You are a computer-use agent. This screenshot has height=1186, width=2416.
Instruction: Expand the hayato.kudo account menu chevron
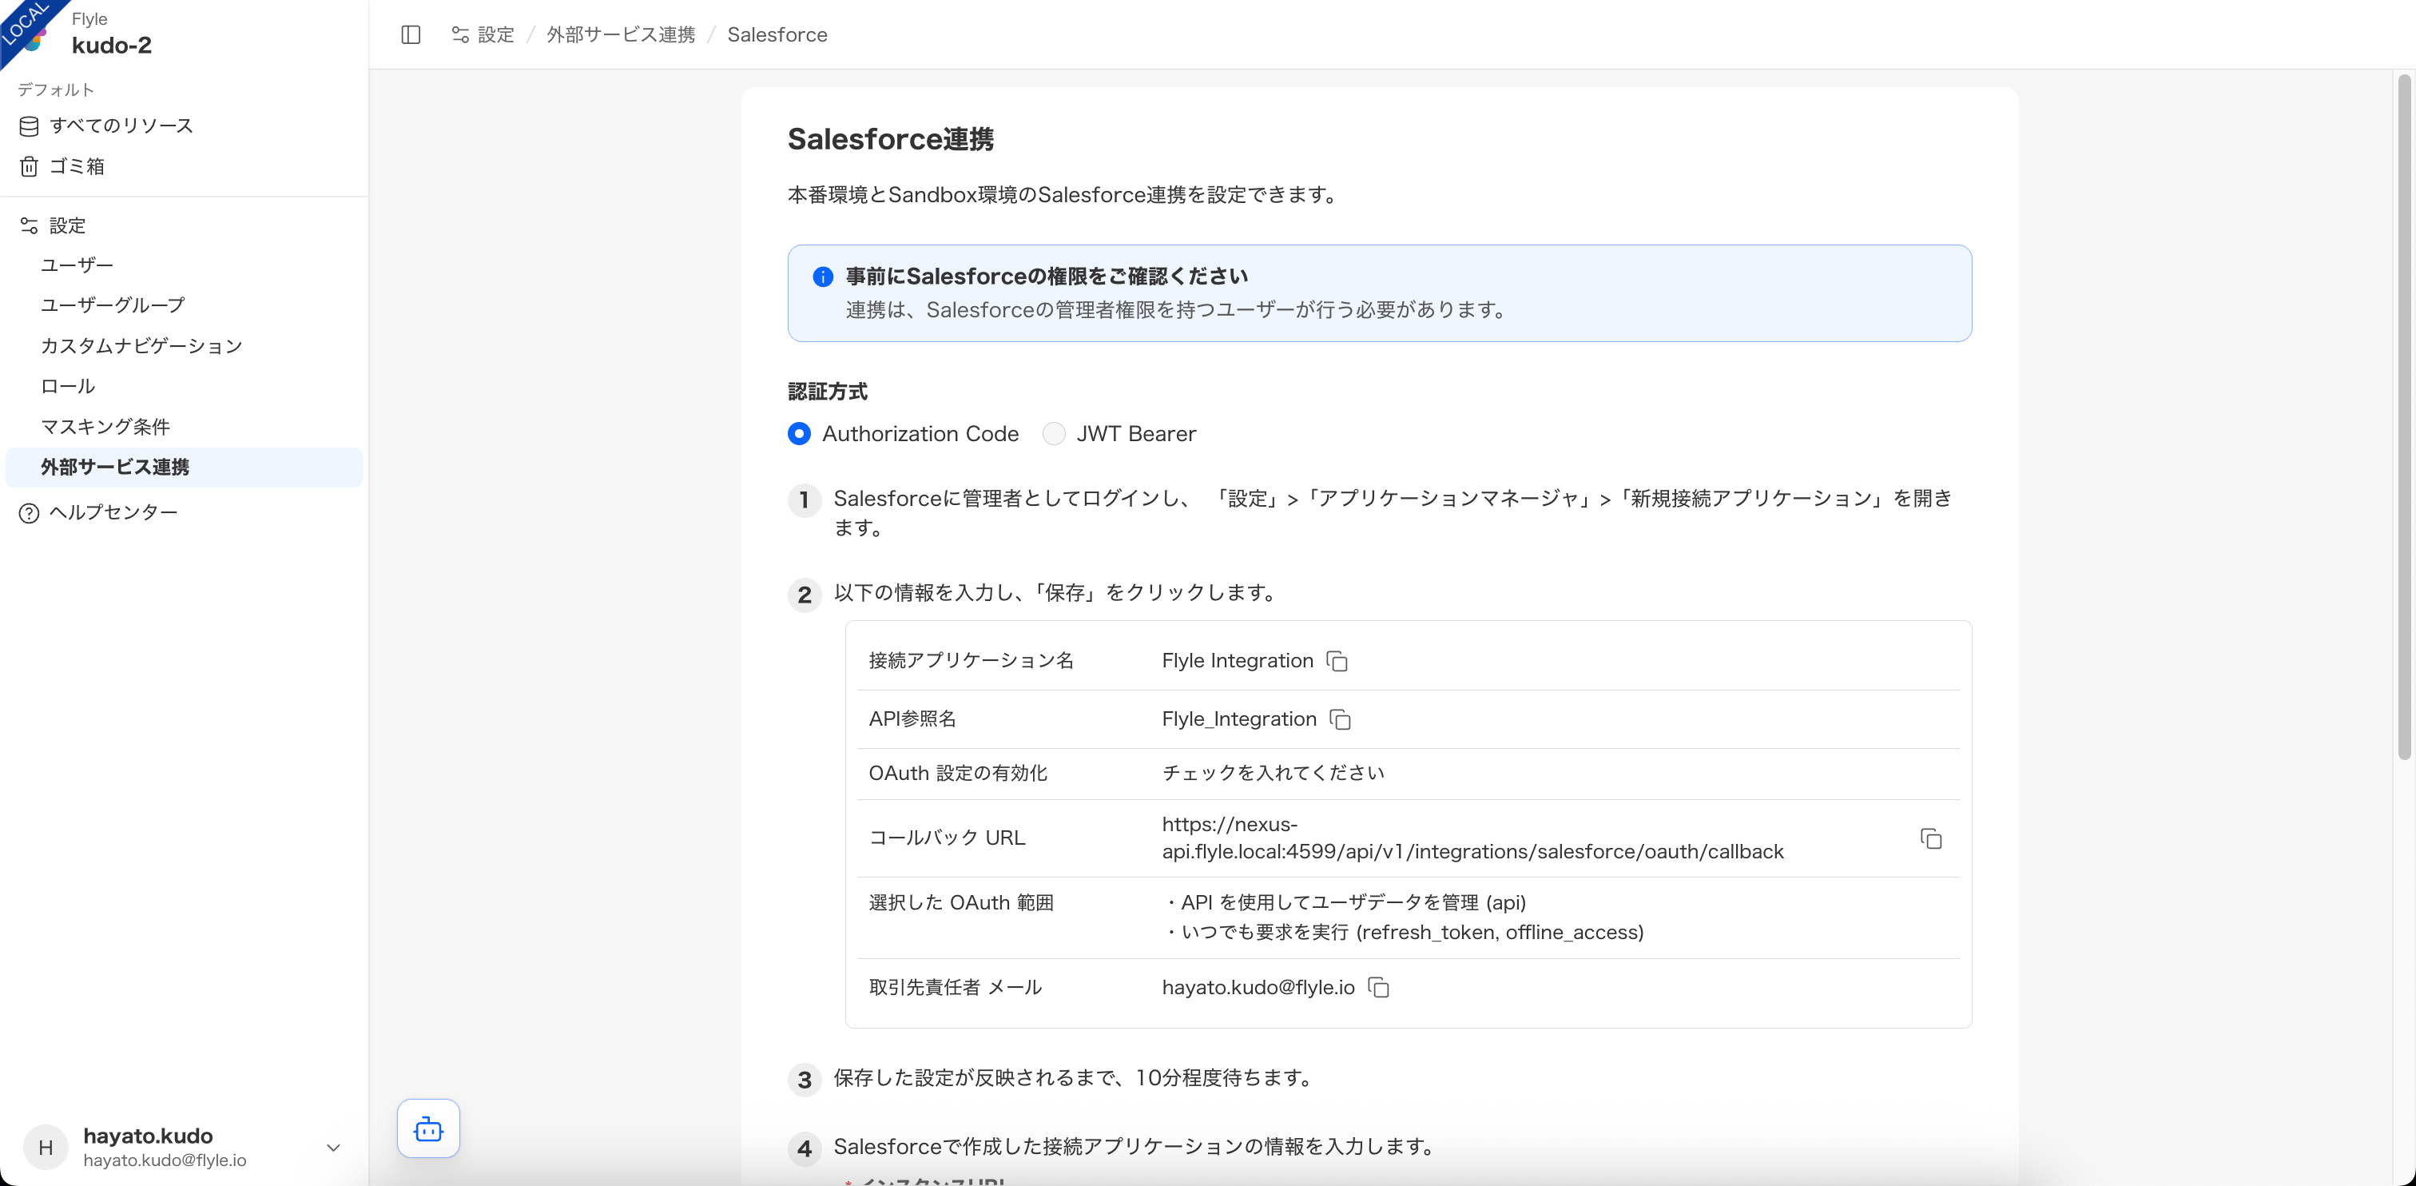point(333,1148)
